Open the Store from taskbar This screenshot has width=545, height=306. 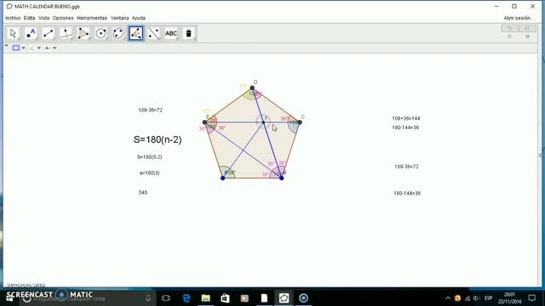coord(225,298)
